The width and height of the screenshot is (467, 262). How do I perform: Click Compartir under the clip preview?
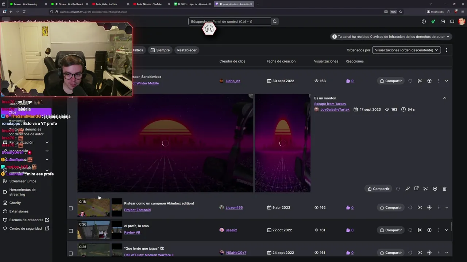pos(378,188)
